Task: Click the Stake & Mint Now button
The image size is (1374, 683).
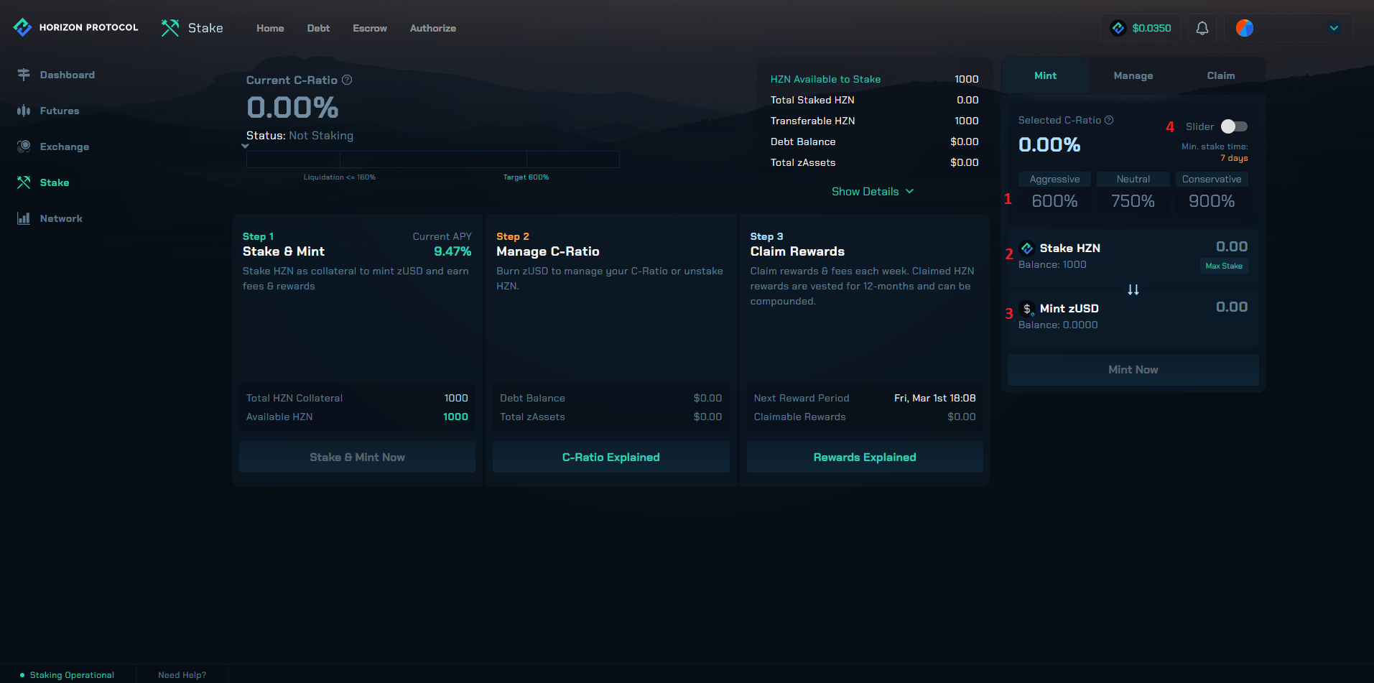Action: pos(357,457)
